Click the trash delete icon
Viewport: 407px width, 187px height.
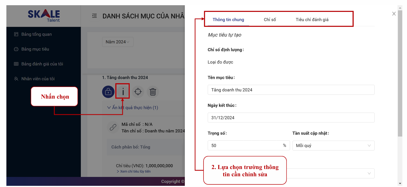click(153, 92)
